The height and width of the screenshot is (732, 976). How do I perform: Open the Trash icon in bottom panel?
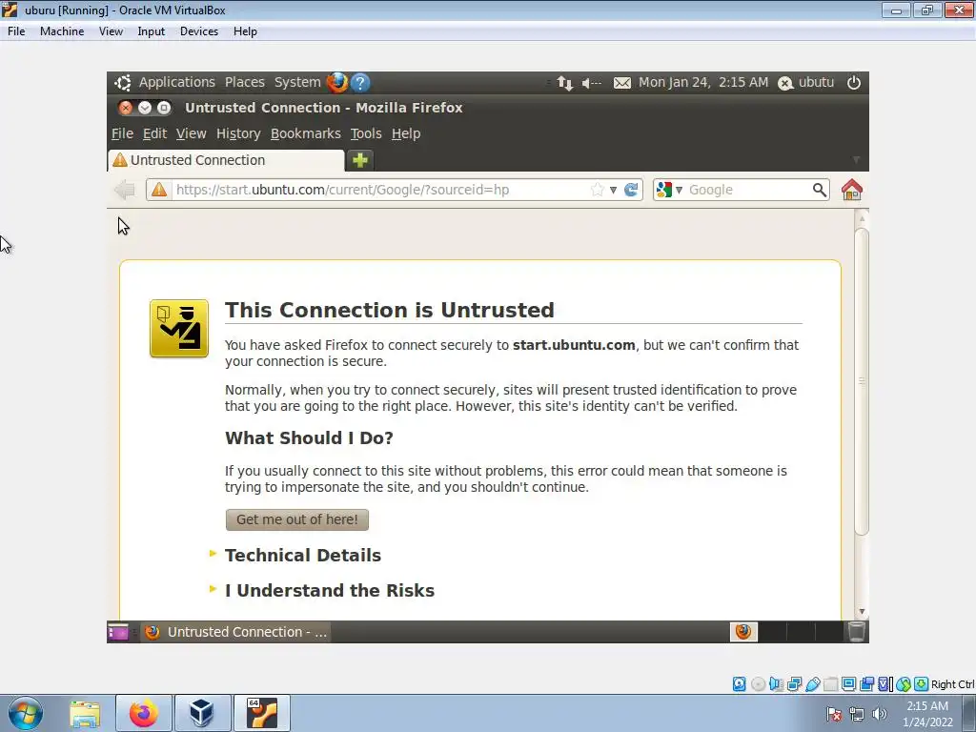coord(857,632)
